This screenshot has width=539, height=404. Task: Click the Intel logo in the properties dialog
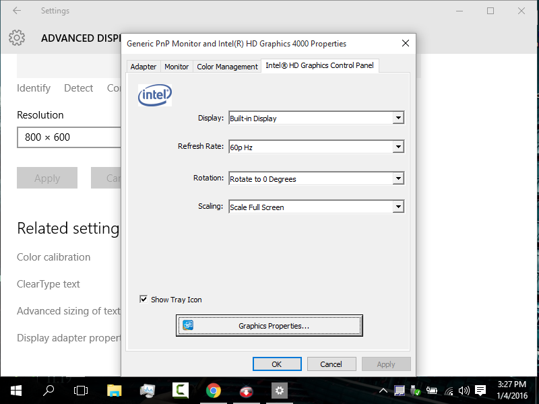(x=154, y=95)
